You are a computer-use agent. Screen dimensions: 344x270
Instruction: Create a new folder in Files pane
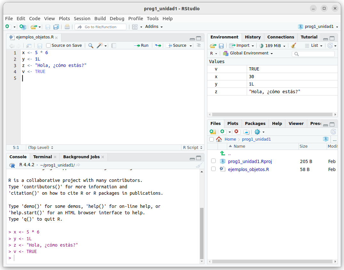213,132
